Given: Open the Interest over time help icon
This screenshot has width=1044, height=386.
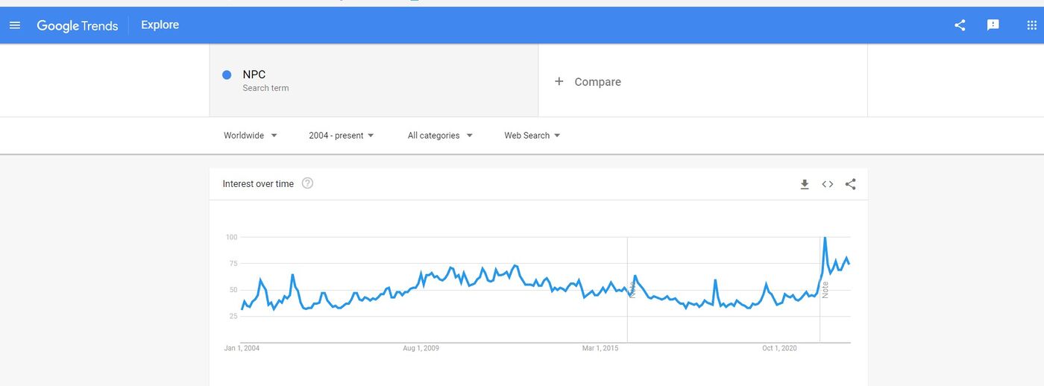Looking at the screenshot, I should pos(307,183).
